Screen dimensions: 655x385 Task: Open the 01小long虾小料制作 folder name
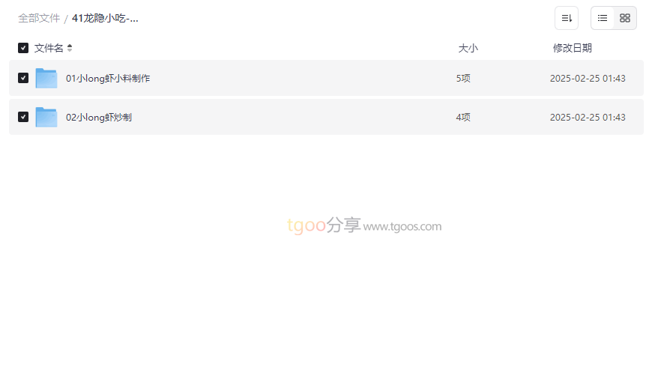click(x=108, y=78)
